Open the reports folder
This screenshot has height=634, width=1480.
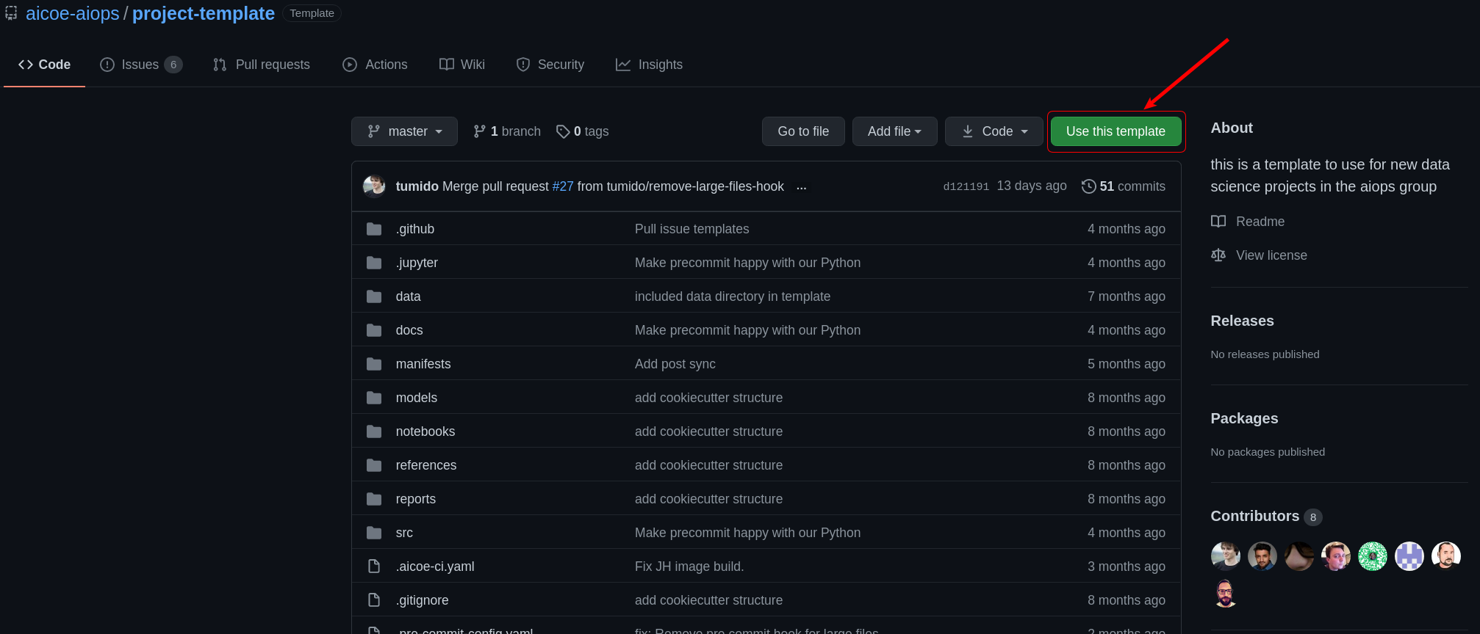(416, 499)
